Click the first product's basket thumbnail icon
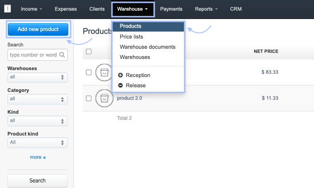This screenshot has height=188, width=314. point(104,72)
